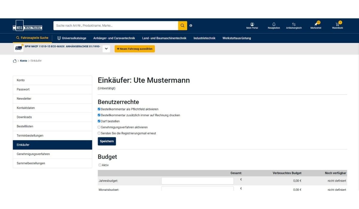Enable Genehmigungsverfahren aktivieren checkbox
Screen dimensions: 359x209
pyautogui.click(x=99, y=127)
